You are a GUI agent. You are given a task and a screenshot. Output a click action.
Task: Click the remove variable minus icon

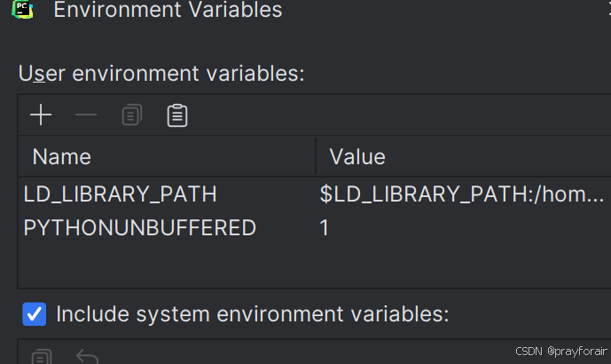86,115
